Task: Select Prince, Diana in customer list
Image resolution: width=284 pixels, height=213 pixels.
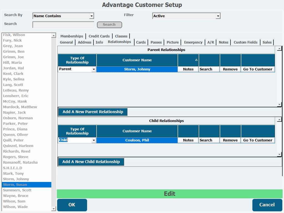Action: [27, 129]
